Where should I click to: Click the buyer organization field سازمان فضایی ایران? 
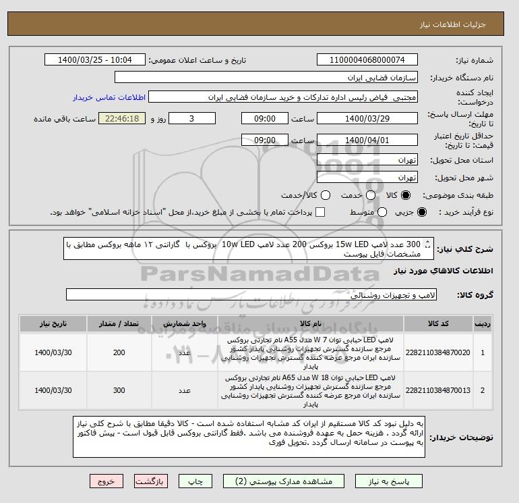tap(266, 78)
